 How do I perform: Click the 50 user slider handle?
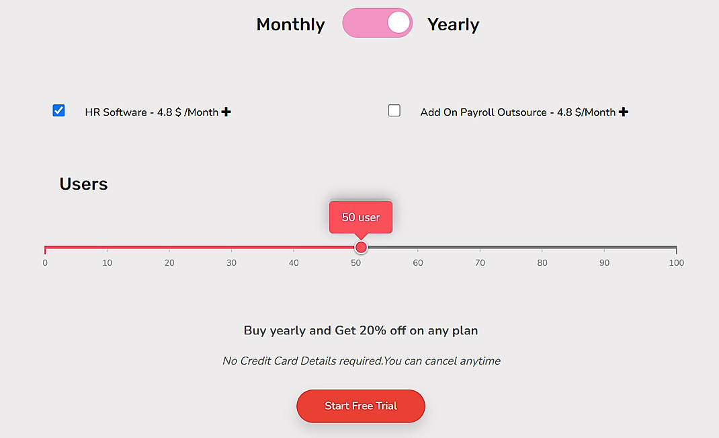point(361,248)
